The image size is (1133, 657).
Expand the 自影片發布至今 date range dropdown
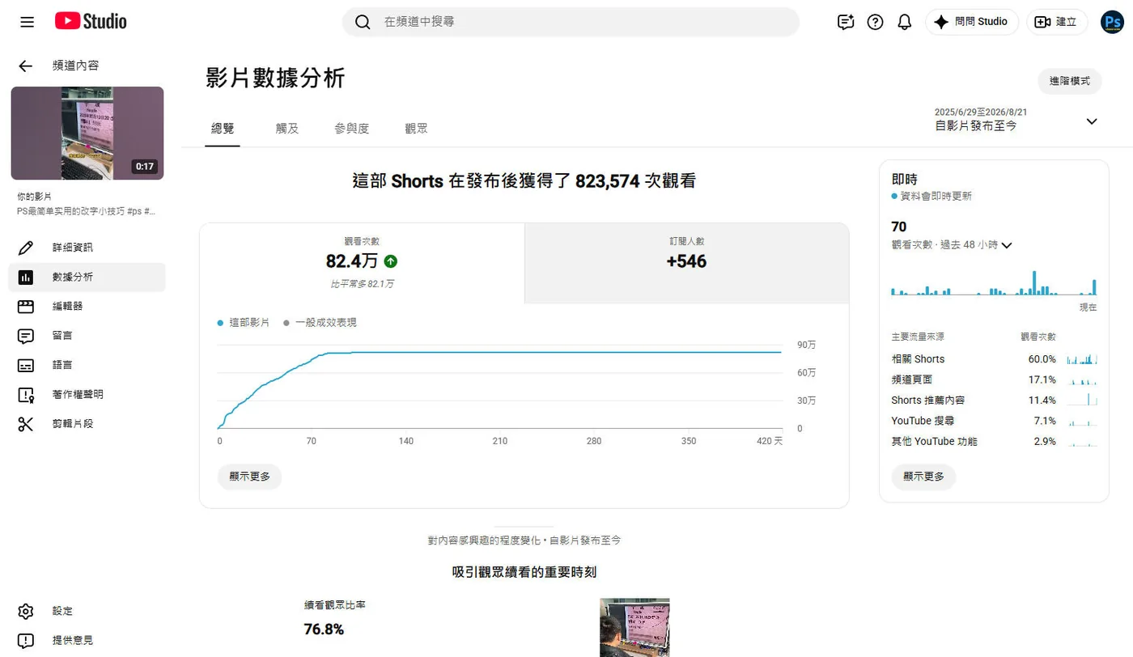(x=1016, y=120)
